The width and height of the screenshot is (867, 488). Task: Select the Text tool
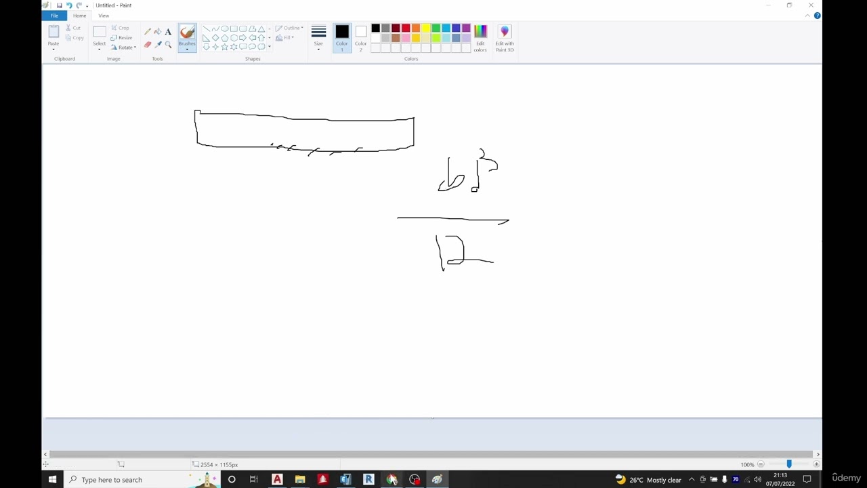click(168, 32)
